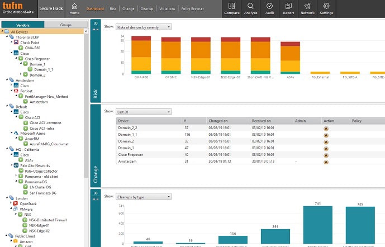Sort table by Admin column header
This screenshot has width=385, height=247.
tap(307, 121)
